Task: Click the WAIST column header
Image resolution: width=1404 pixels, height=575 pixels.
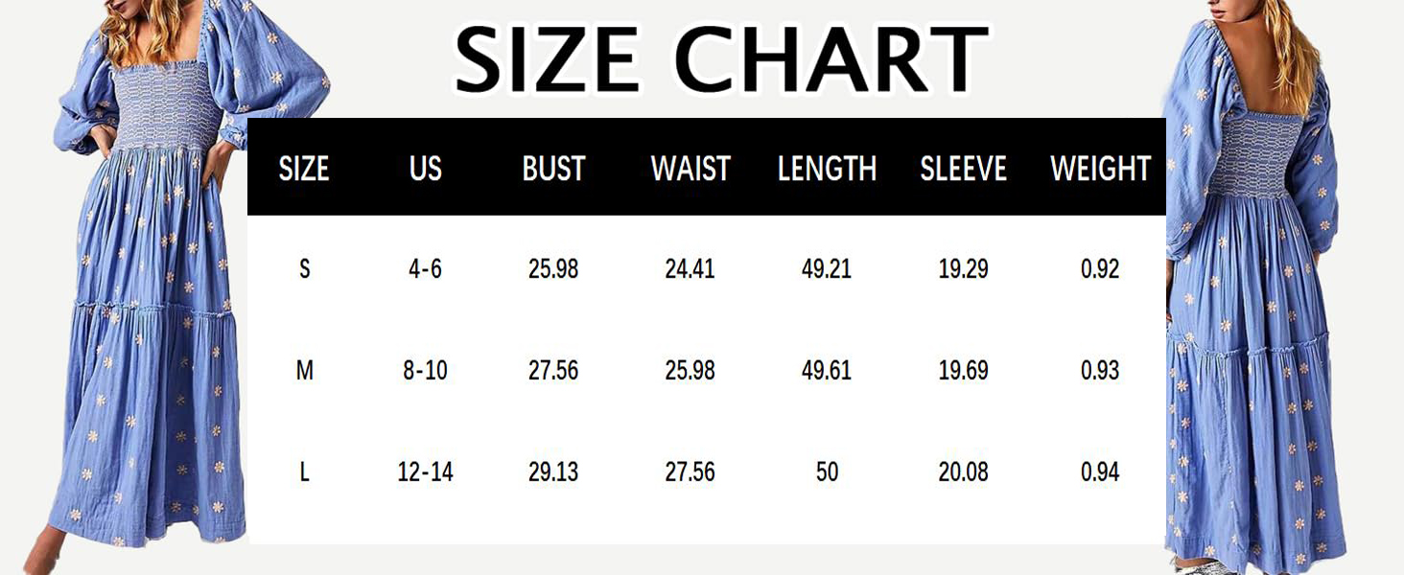Action: [690, 169]
